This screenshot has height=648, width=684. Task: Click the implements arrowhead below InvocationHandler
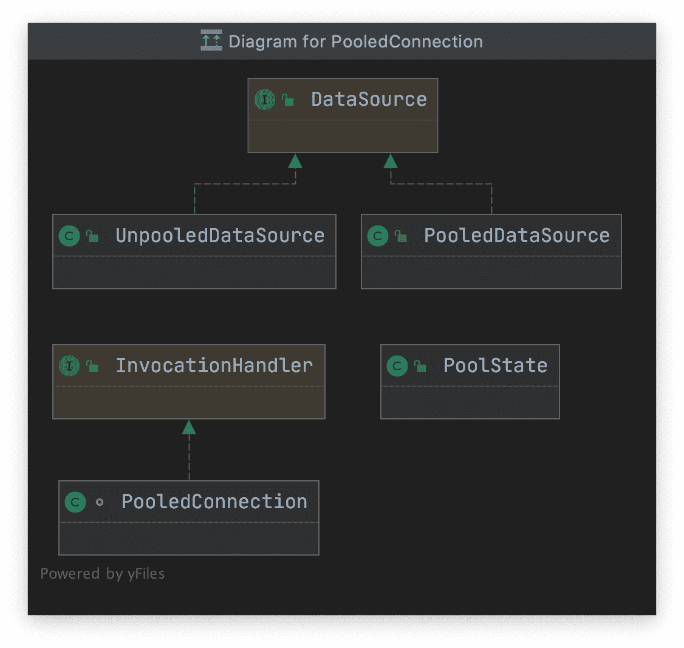click(189, 427)
